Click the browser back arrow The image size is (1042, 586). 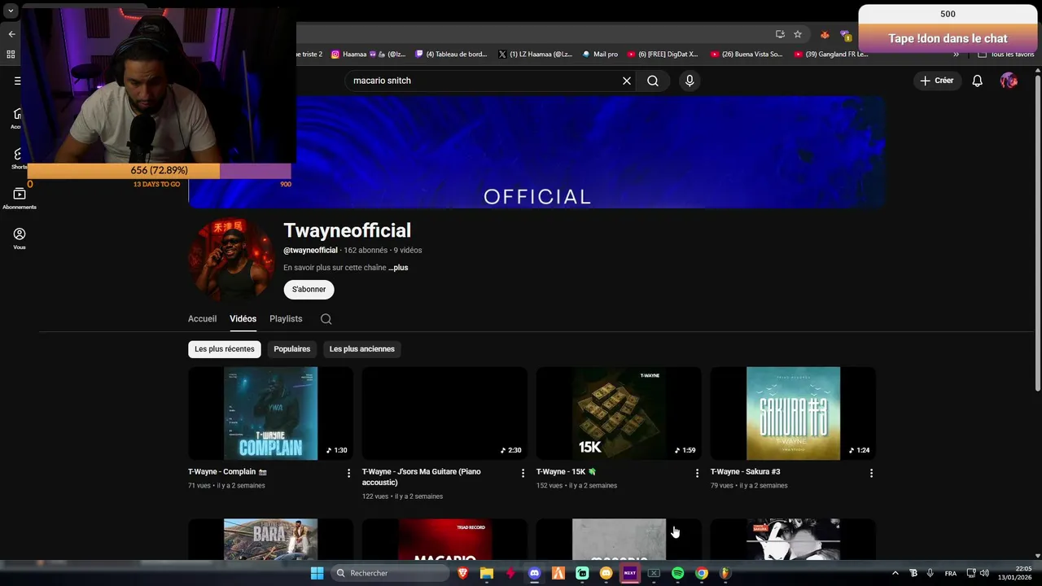[x=11, y=34]
